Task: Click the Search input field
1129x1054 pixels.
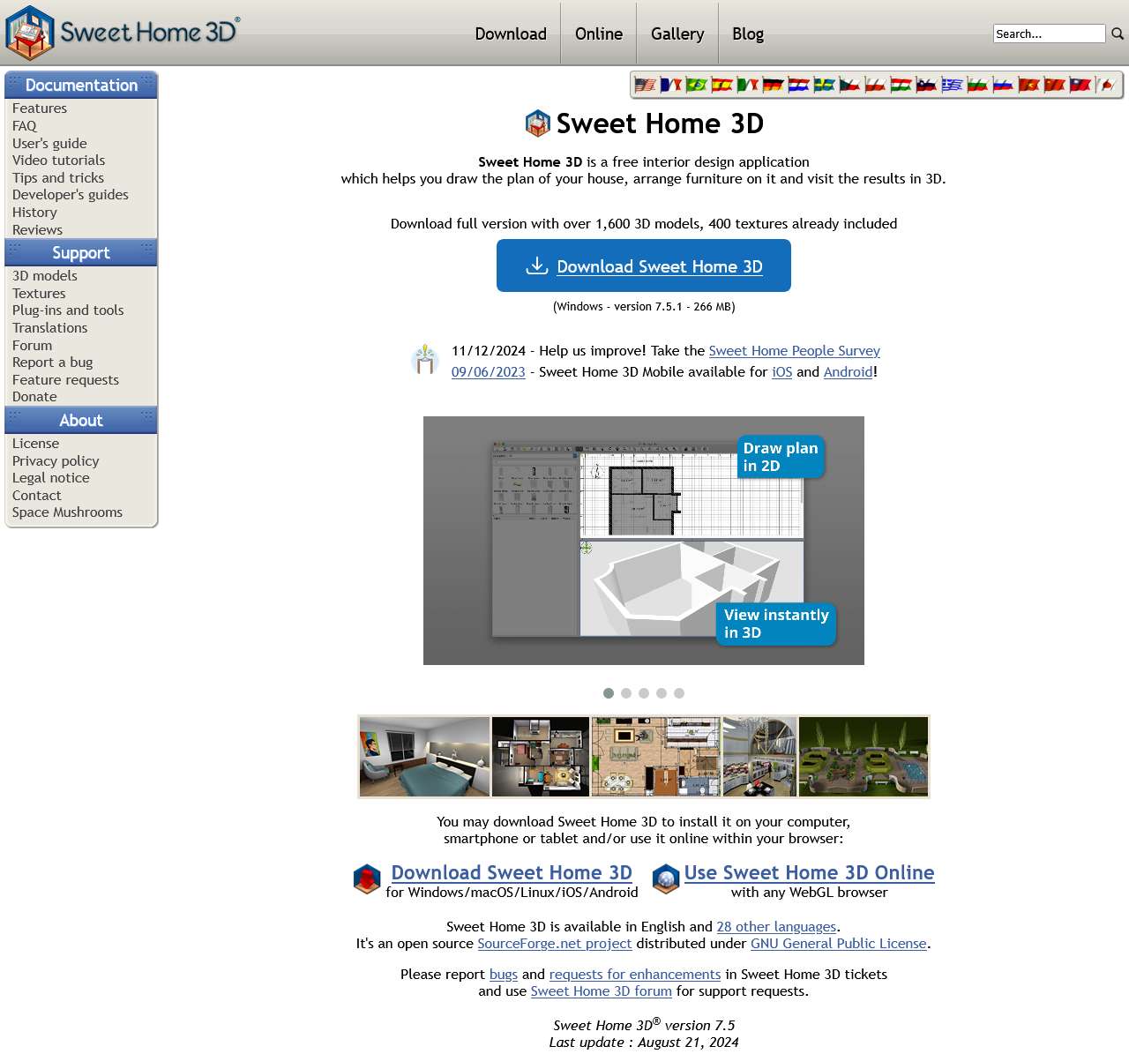Action: pos(1049,34)
